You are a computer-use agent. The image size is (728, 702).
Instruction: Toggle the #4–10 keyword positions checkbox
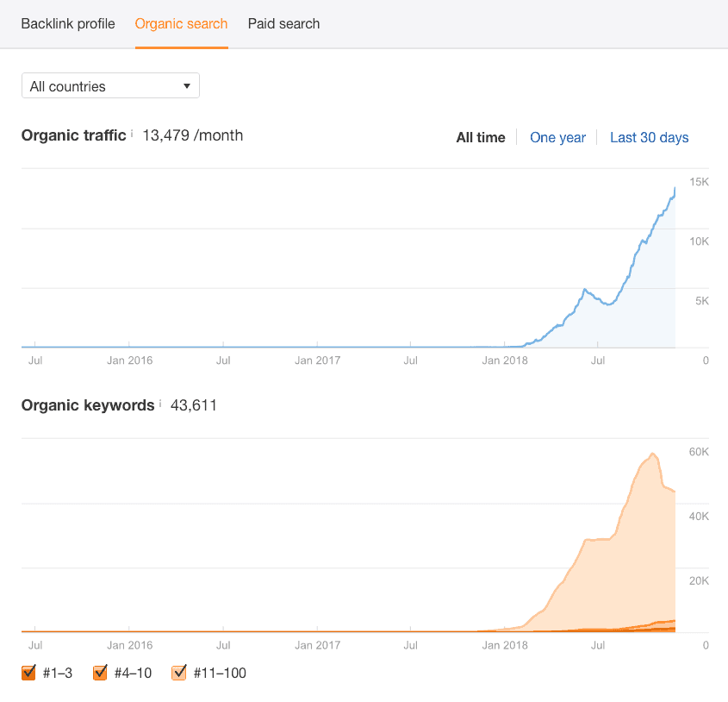coord(100,673)
